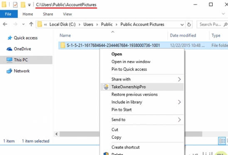Viewport: 228px width, 155px height.
Task: Expand the ribbon with the chevron
Action: [223, 14]
